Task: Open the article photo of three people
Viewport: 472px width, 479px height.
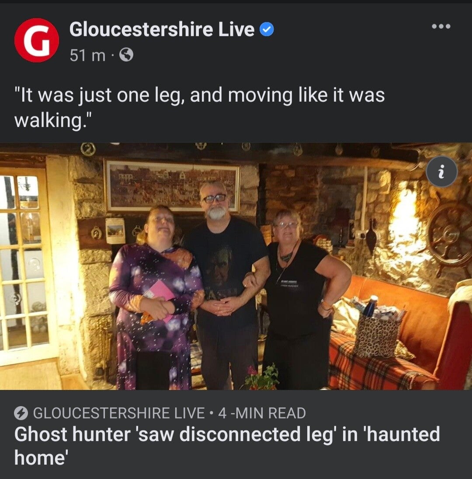Action: pyautogui.click(x=236, y=266)
